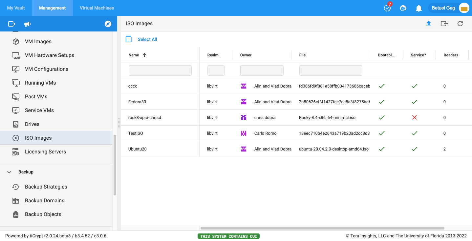Open Licensing Servers in the sidebar

[45, 151]
